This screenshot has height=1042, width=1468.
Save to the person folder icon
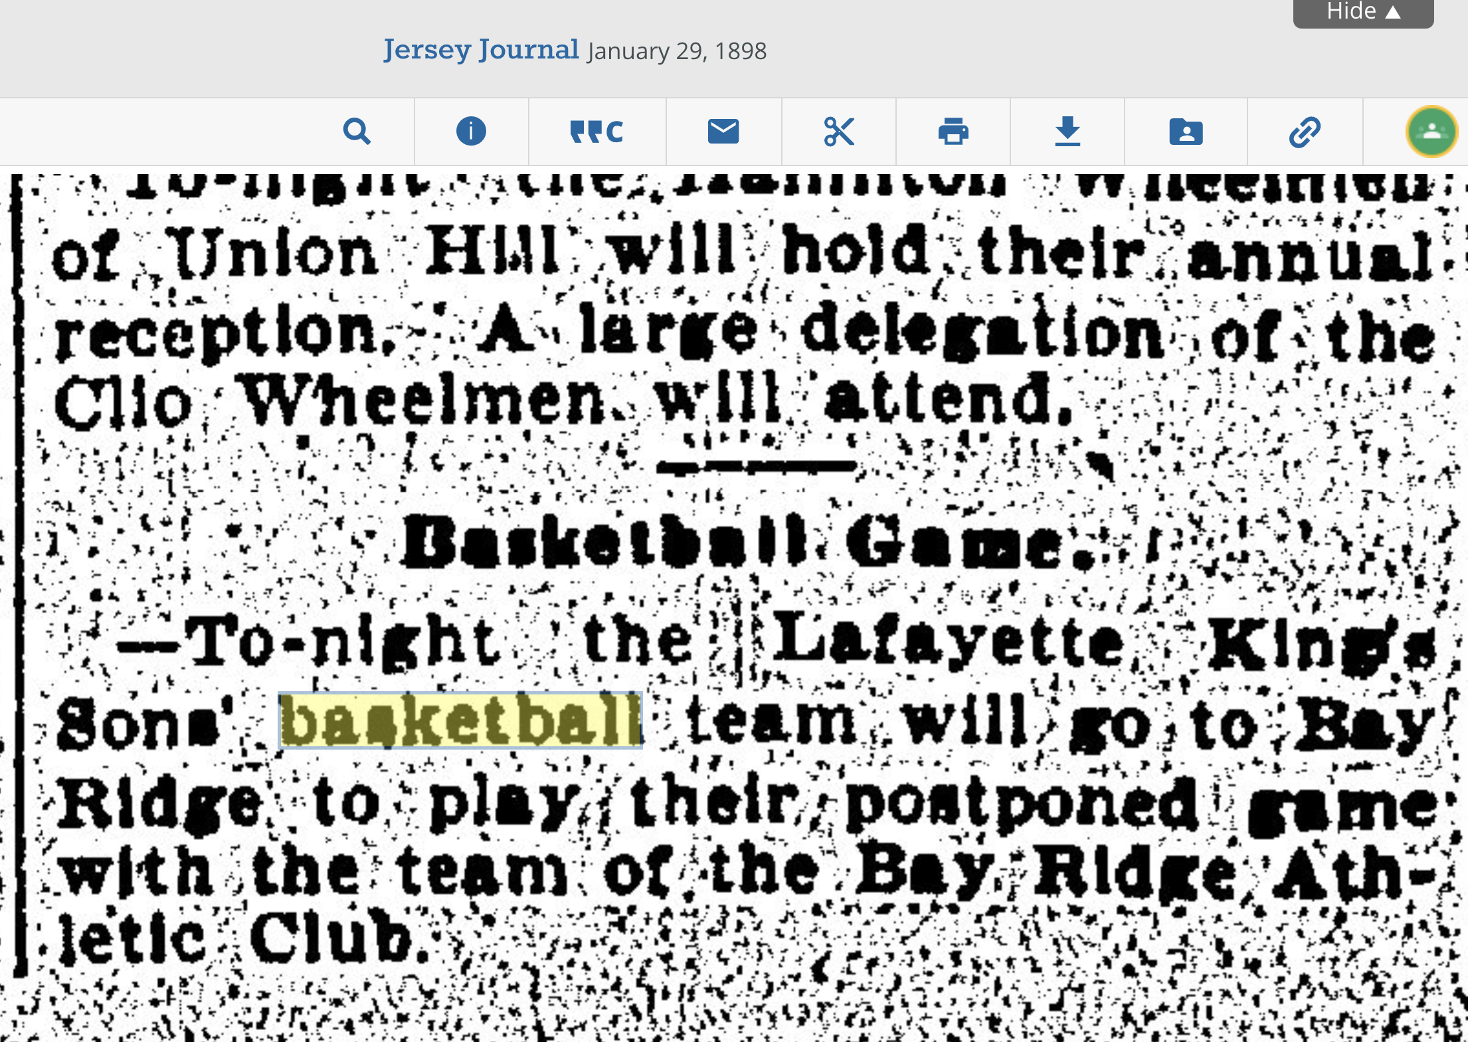[1186, 132]
